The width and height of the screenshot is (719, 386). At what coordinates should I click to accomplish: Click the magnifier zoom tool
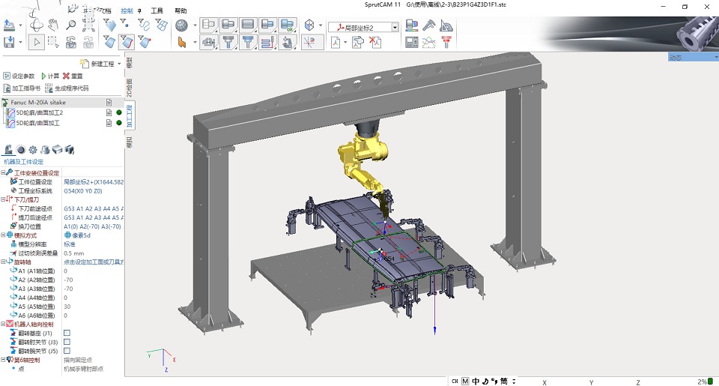tap(70, 25)
